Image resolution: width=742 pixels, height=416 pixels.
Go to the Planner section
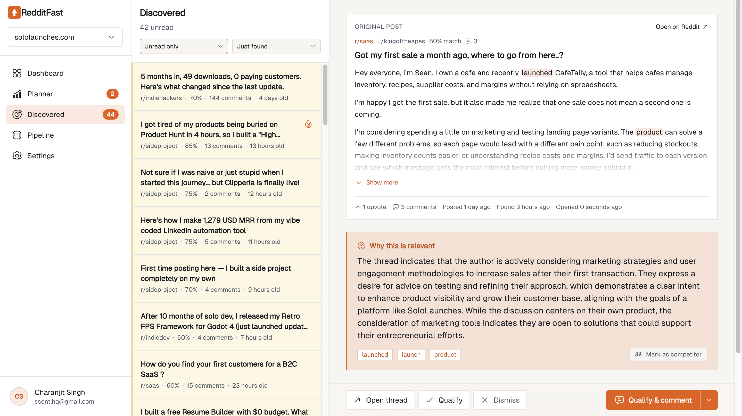pyautogui.click(x=65, y=94)
